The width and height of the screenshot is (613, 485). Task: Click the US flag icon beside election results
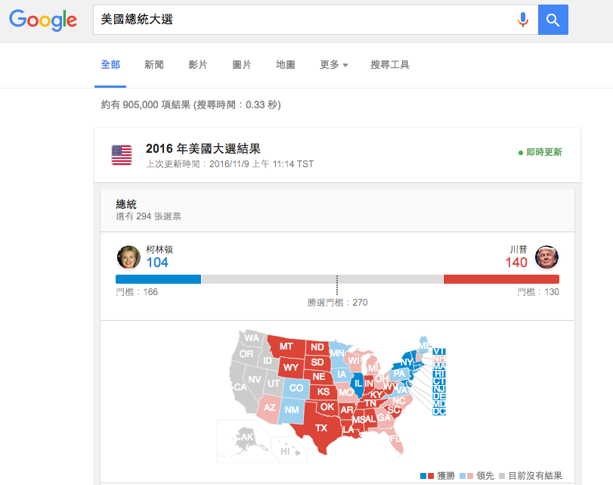[121, 154]
